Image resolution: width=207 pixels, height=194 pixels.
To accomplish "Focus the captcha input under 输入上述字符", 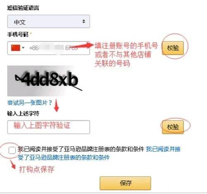I will click(48, 127).
